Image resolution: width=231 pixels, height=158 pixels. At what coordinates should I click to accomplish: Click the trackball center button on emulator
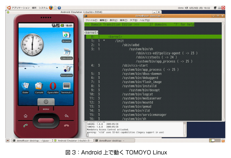click(46, 121)
